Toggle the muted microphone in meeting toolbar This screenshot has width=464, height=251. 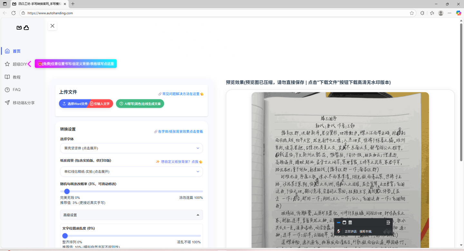click(x=339, y=231)
